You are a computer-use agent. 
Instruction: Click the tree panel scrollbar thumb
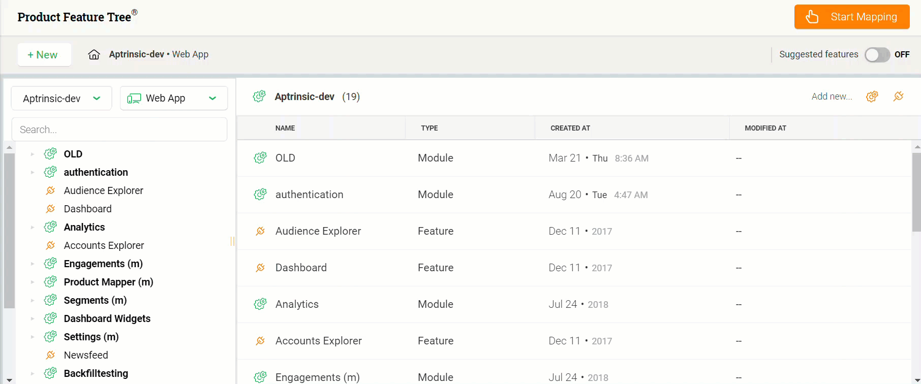9,231
